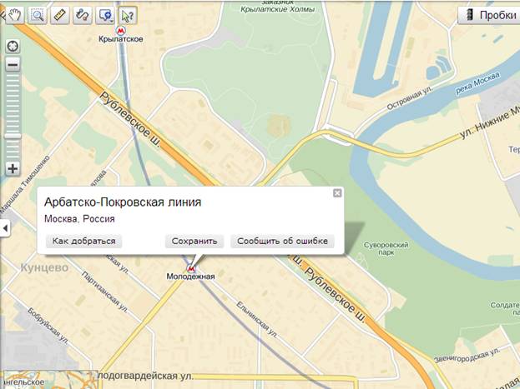This screenshot has width=520, height=389.
Task: Click the Островная ул. street label
Action: (410, 98)
